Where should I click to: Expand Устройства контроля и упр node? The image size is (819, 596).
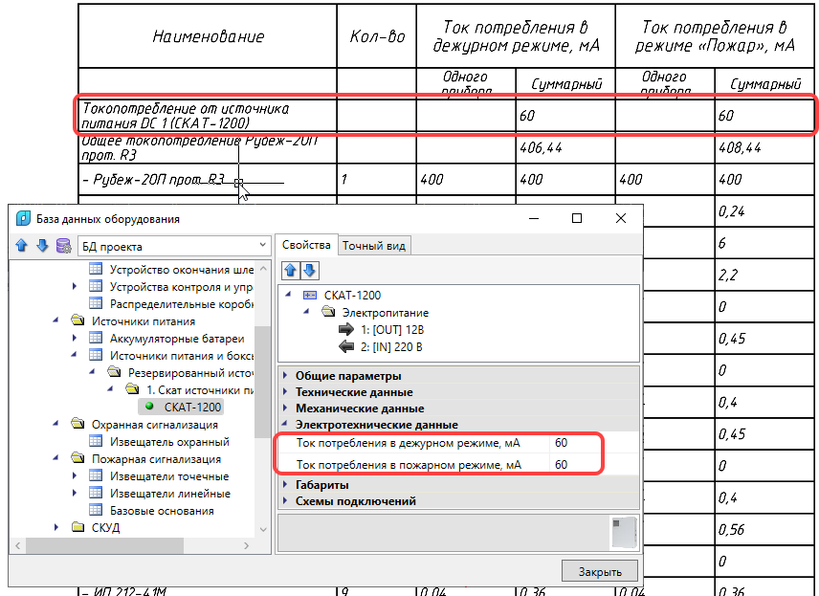[75, 286]
